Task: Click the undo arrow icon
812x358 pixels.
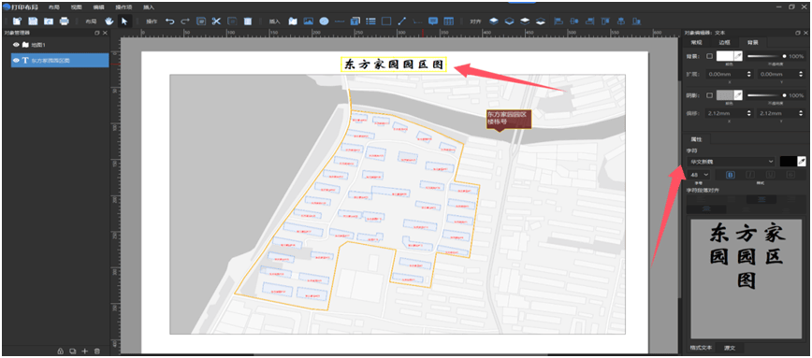Action: [170, 21]
